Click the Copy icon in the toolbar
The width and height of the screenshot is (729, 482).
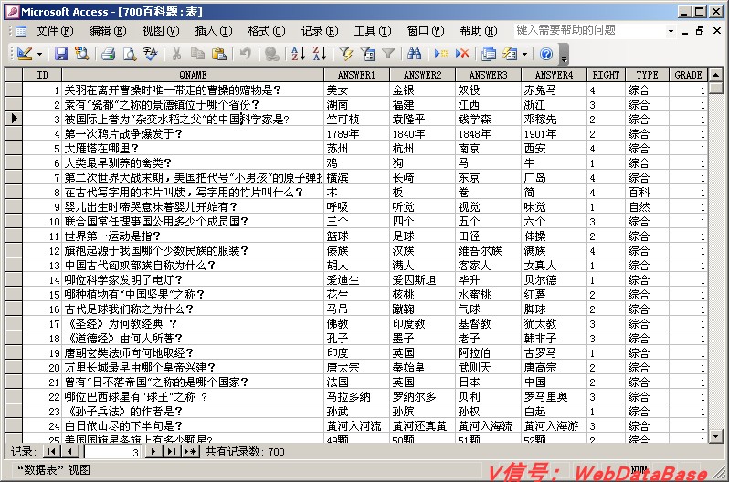tap(197, 54)
